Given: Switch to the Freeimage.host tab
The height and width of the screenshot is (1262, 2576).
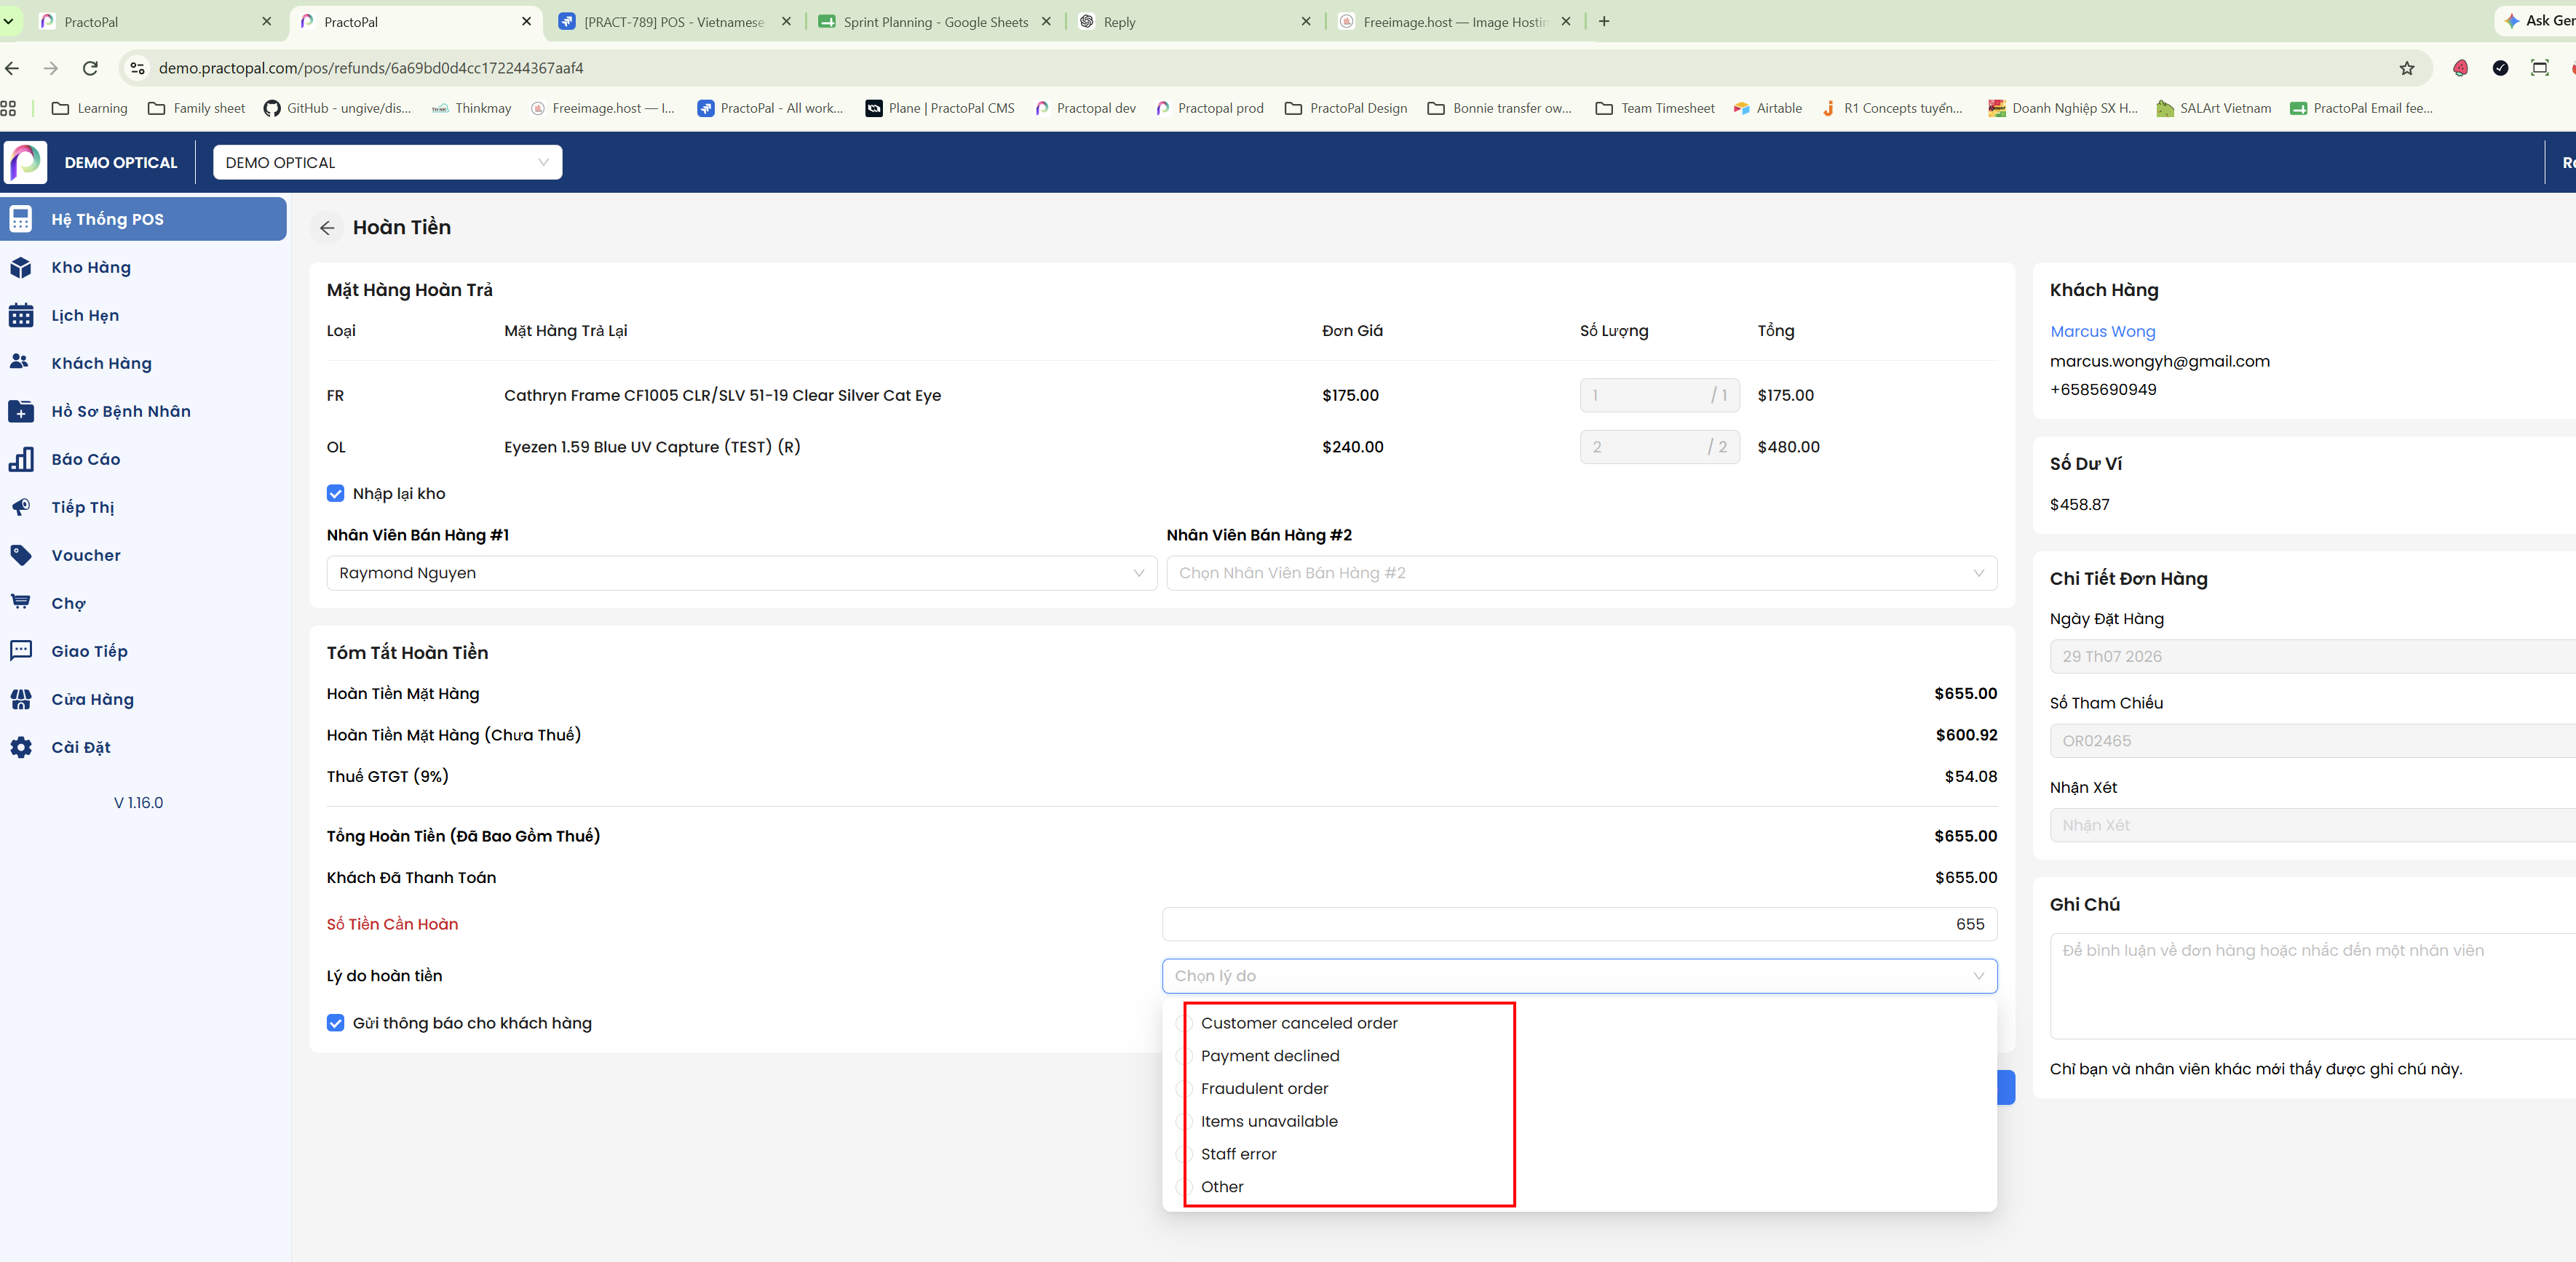Looking at the screenshot, I should 1455,22.
